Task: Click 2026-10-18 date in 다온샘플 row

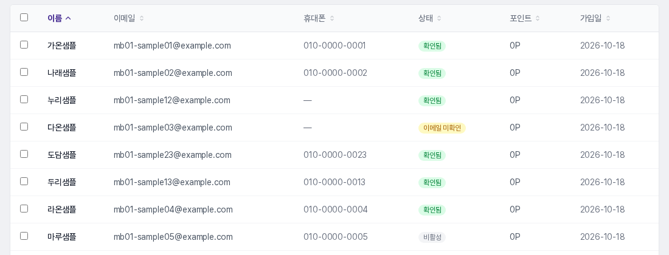Action: [x=603, y=127]
